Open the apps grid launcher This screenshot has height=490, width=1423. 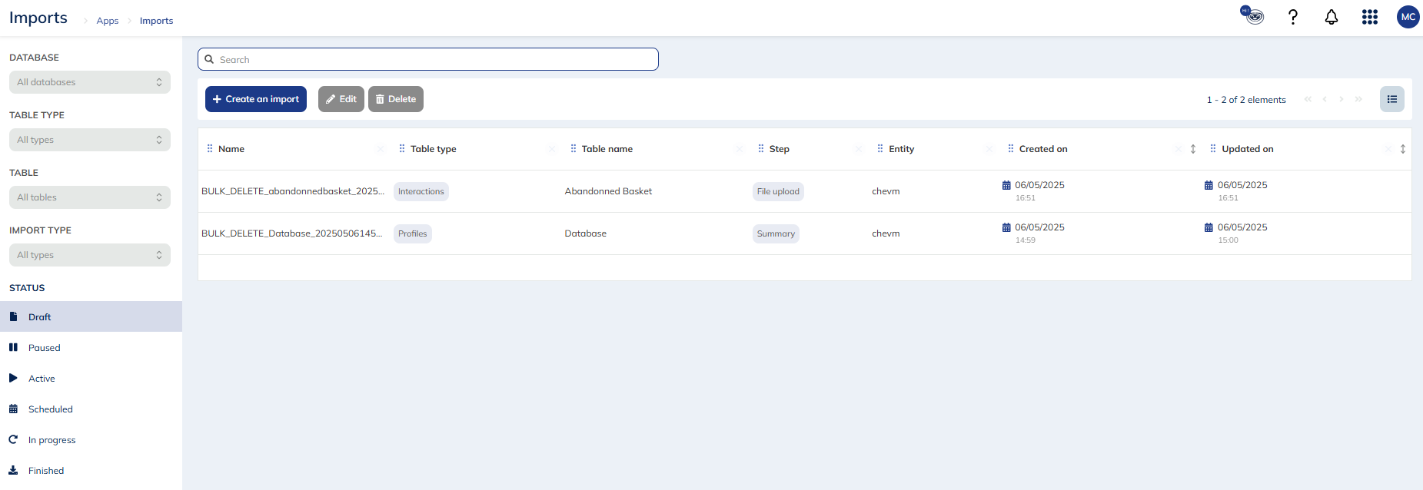(1370, 17)
